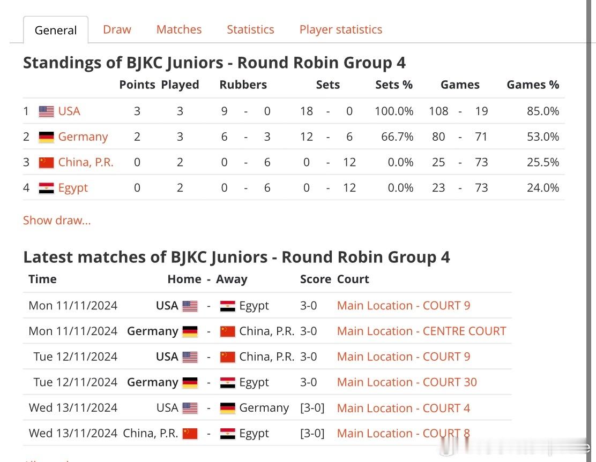Open USA team link in standings

(x=69, y=111)
